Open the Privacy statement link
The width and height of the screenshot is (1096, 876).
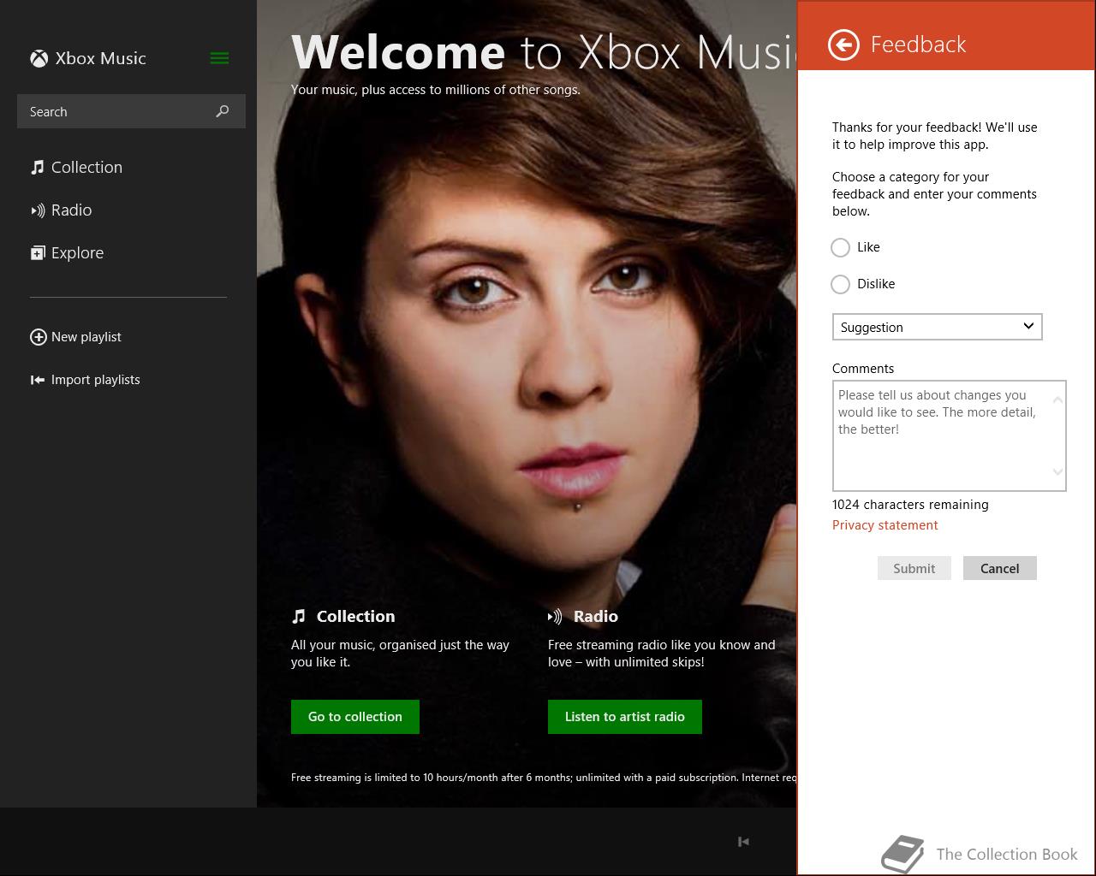885,525
